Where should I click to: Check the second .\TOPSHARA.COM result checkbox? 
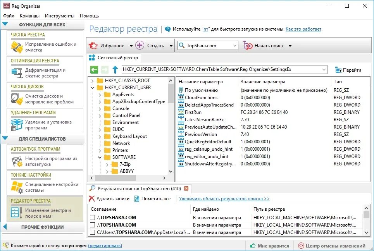(93, 225)
